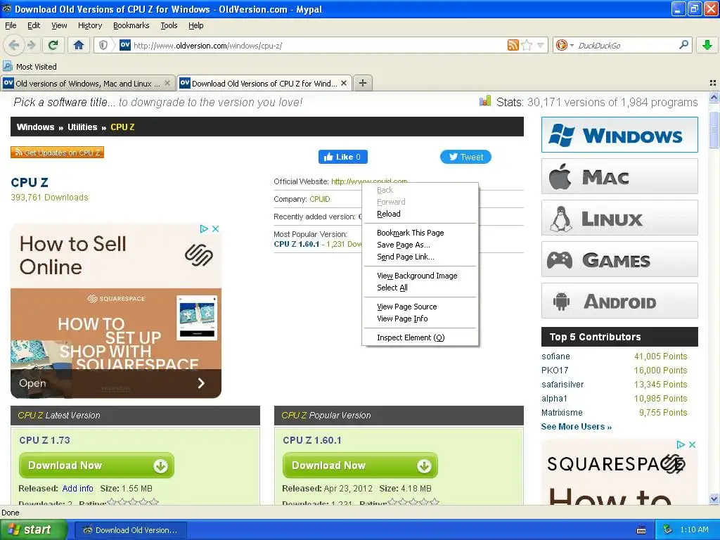The image size is (720, 540).
Task: Open the address bar history dropdown arrow
Action: click(541, 45)
